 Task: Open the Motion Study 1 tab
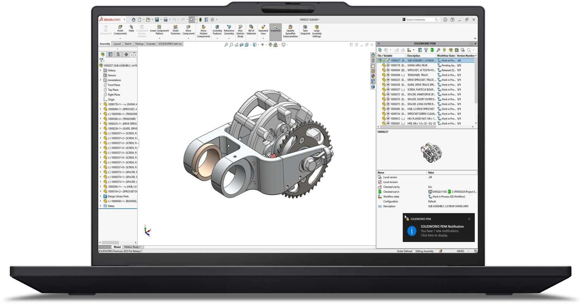point(133,247)
